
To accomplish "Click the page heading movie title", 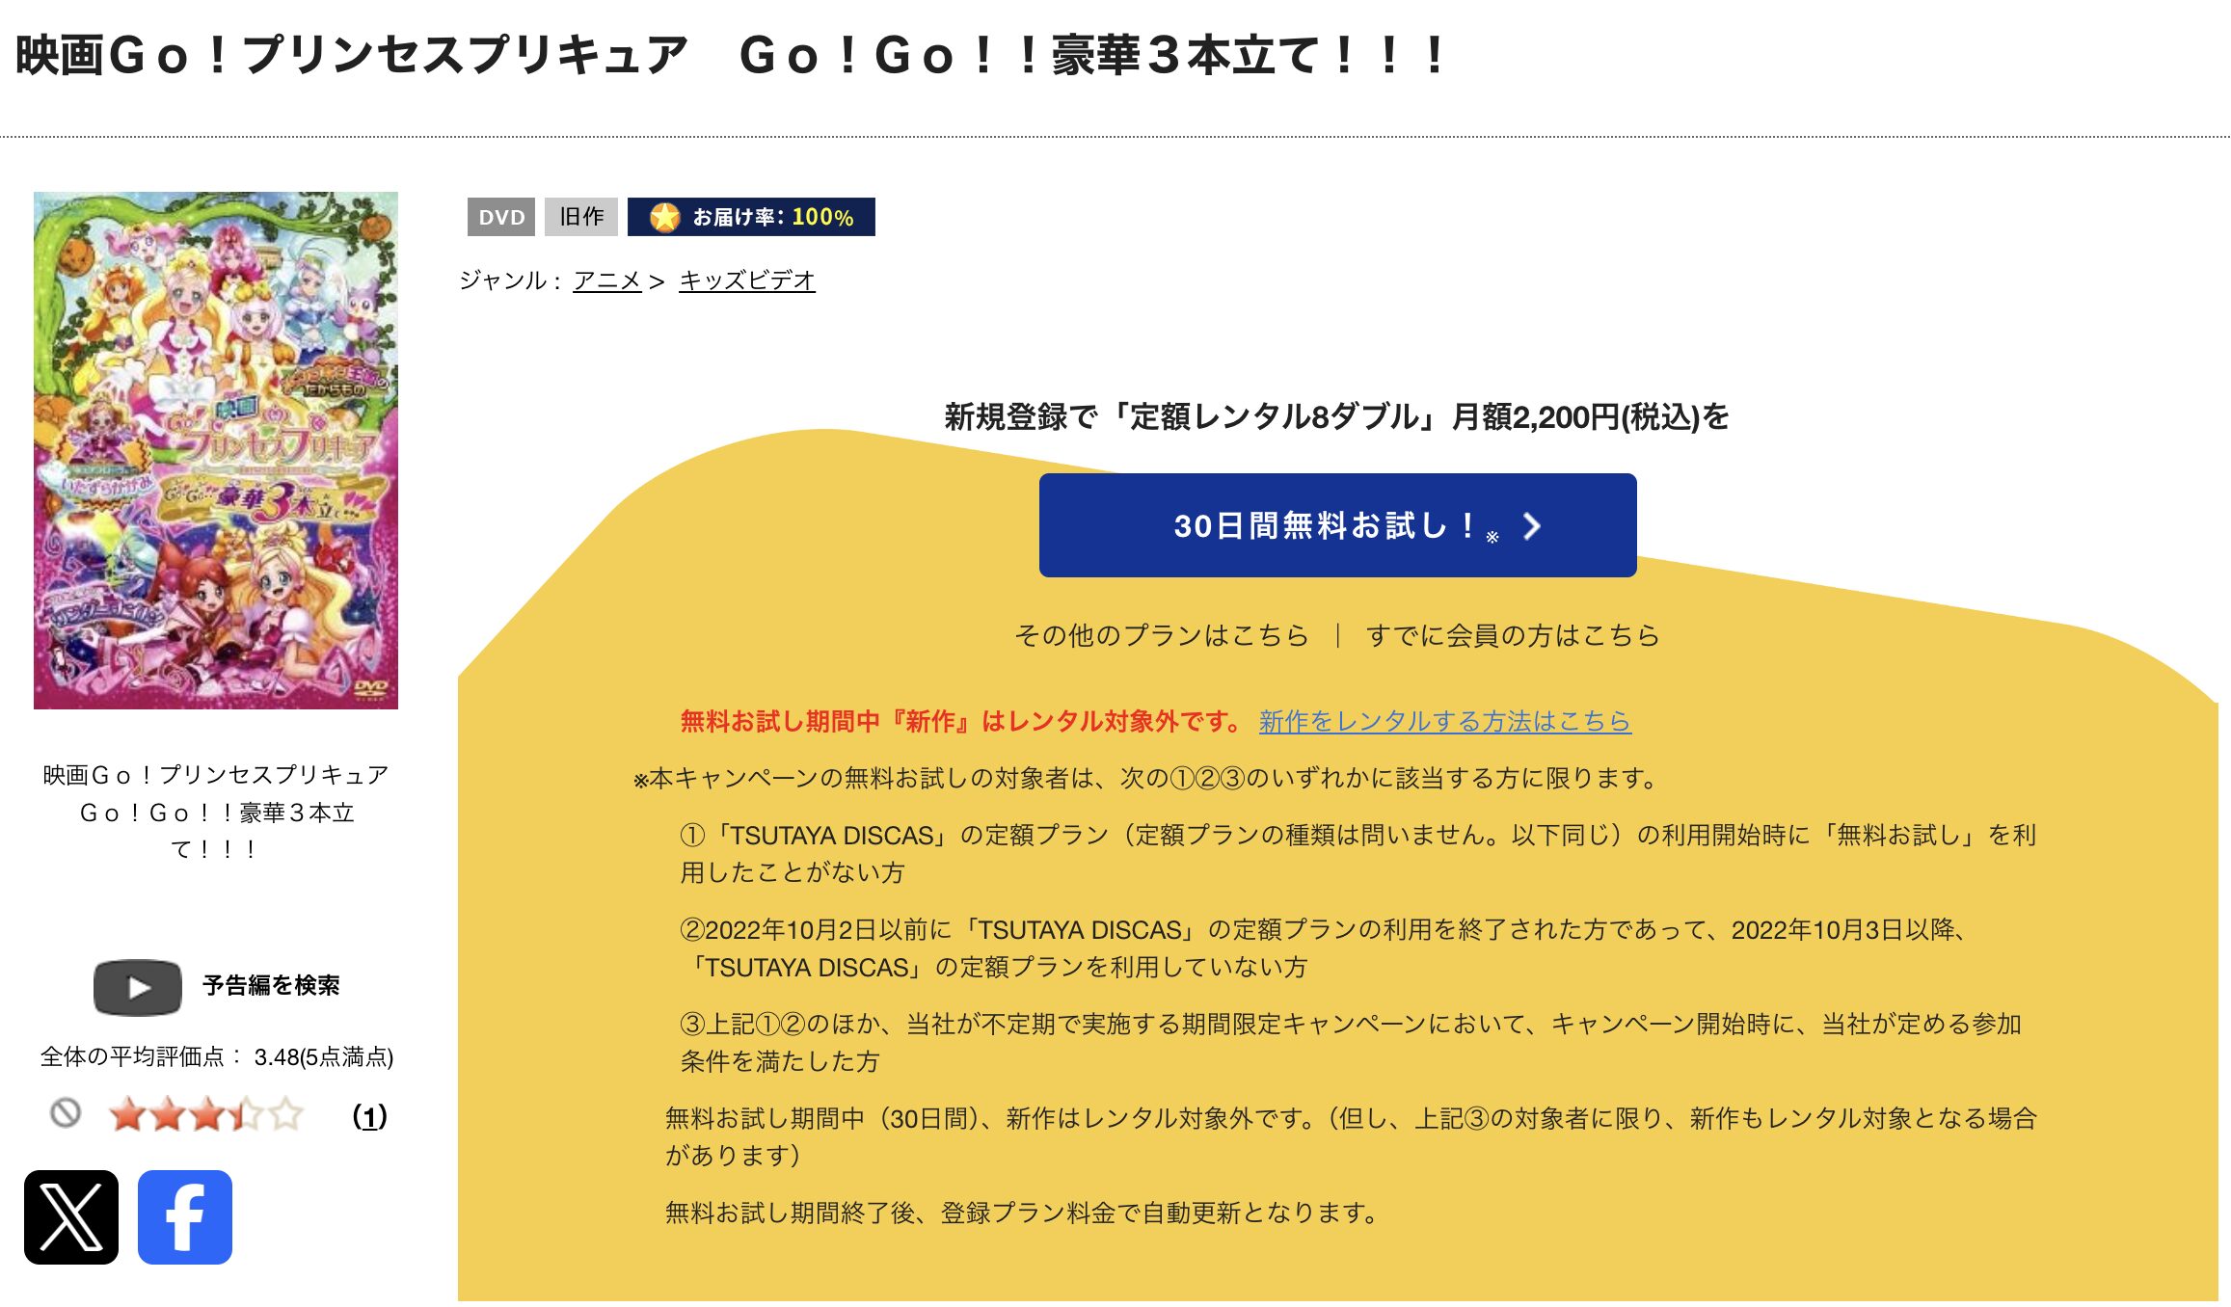I will pos(732,55).
